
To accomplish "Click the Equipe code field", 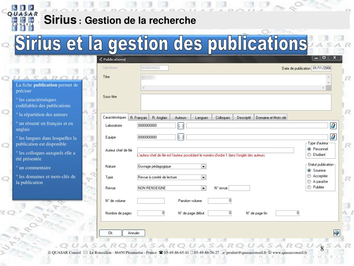I will click(x=156, y=137).
